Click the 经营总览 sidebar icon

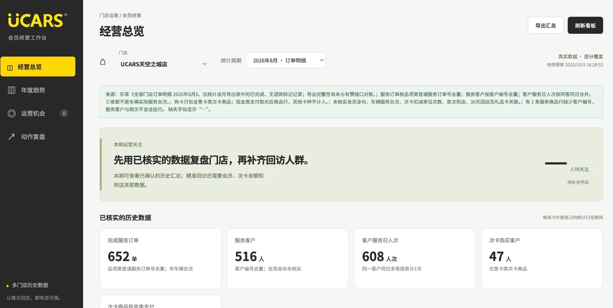click(10, 67)
